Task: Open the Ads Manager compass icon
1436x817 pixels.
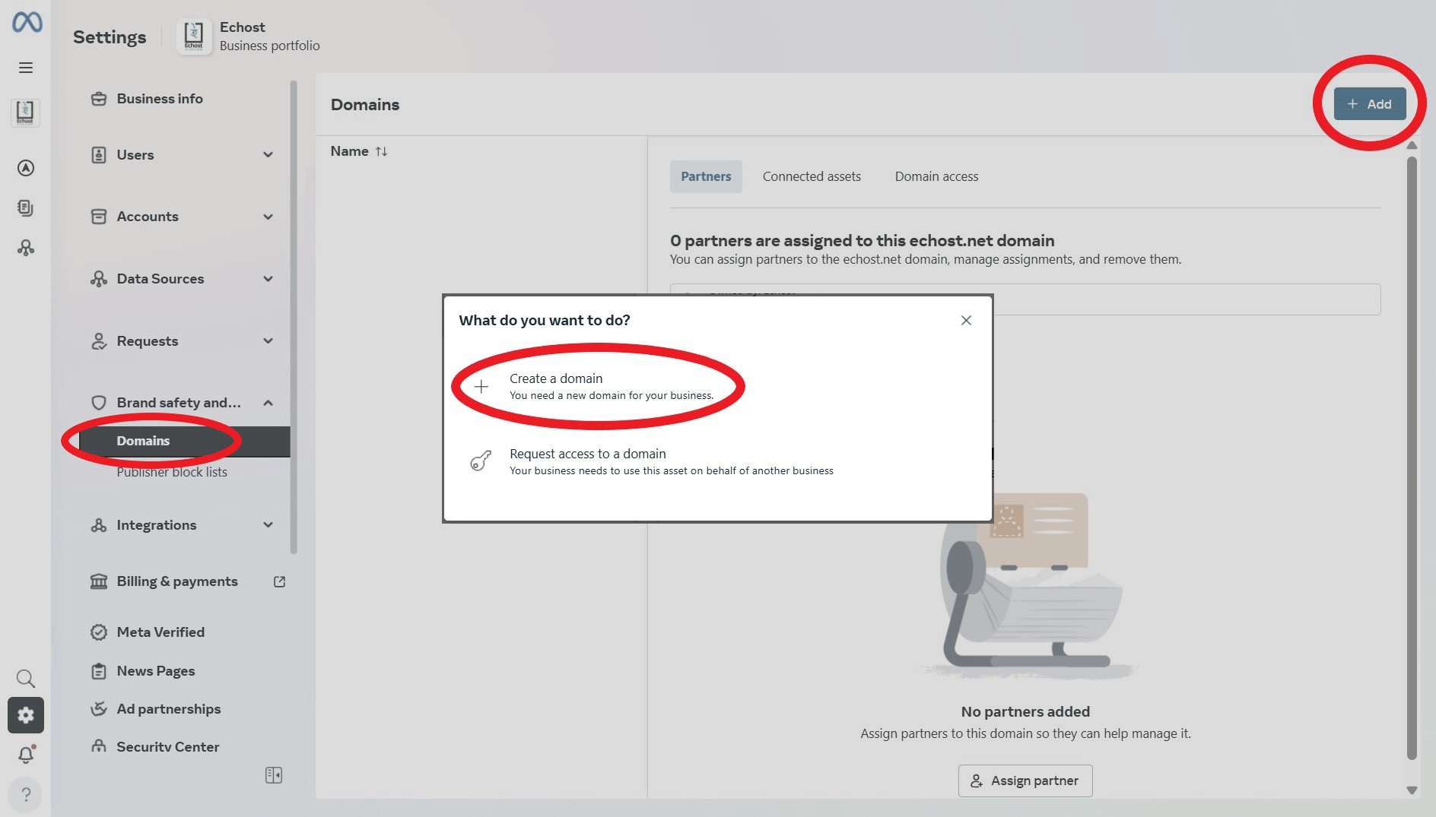Action: [26, 168]
